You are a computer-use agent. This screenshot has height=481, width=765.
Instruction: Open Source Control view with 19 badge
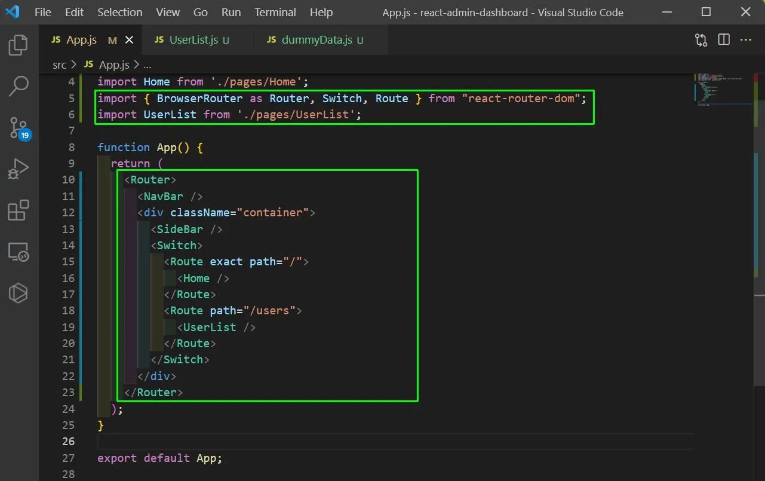[19, 128]
